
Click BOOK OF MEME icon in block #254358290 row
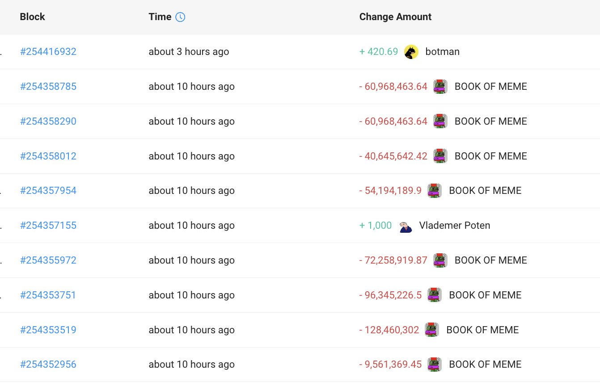tap(440, 122)
